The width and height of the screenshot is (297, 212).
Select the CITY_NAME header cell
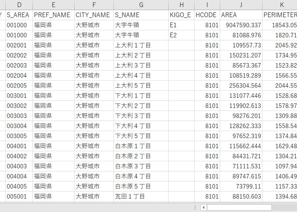pos(94,15)
